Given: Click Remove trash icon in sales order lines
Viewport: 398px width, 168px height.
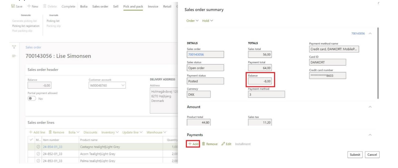Looking at the screenshot, I should [x=51, y=132].
